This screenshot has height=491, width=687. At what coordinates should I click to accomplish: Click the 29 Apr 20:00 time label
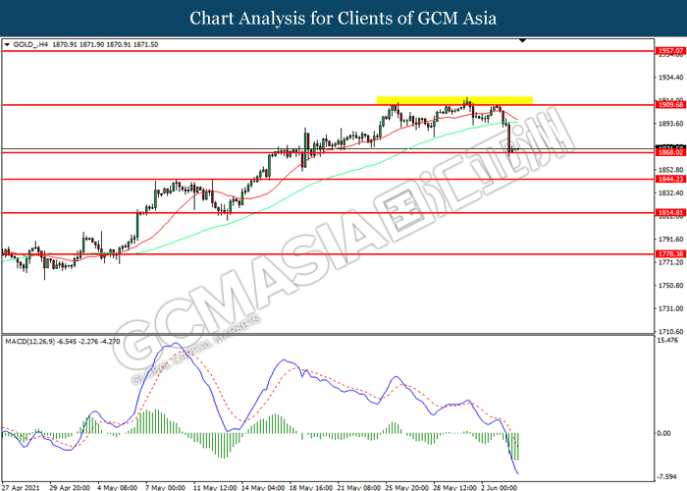70,487
